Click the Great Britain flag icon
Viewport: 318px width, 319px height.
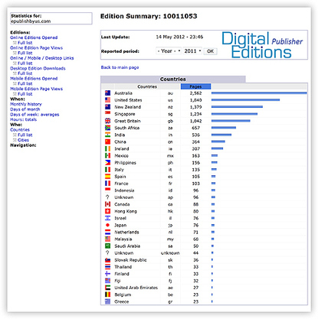tap(107, 121)
